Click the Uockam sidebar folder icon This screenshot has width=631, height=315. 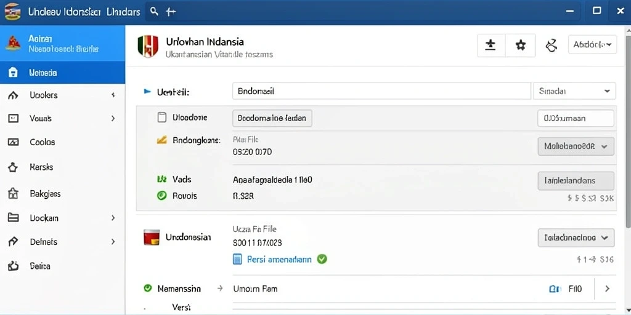(14, 218)
